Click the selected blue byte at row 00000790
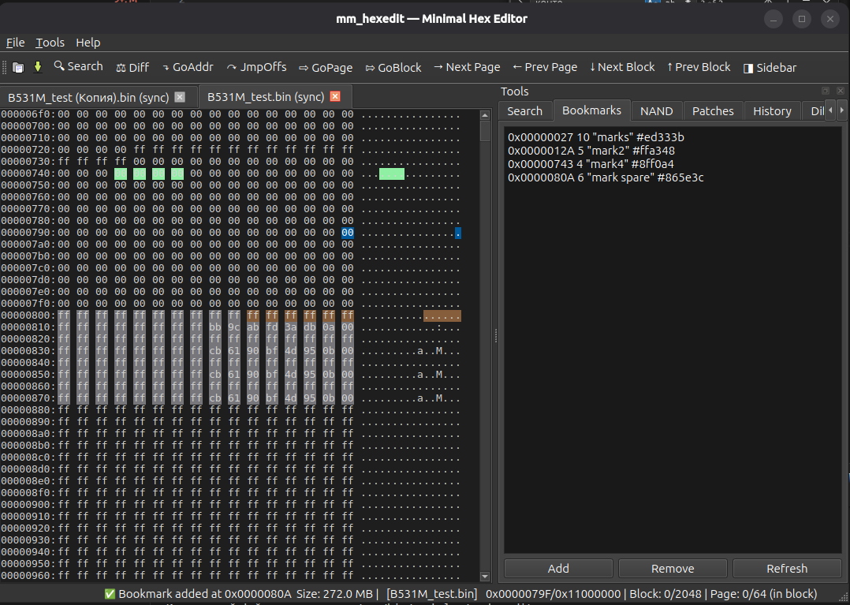850x605 pixels. 348,233
